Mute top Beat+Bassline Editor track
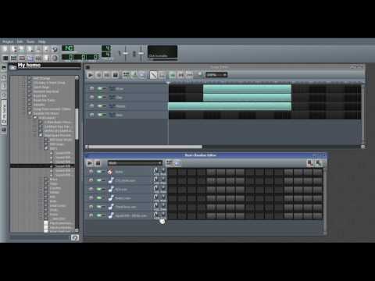The width and height of the screenshot is (375, 281). pyautogui.click(x=99, y=172)
